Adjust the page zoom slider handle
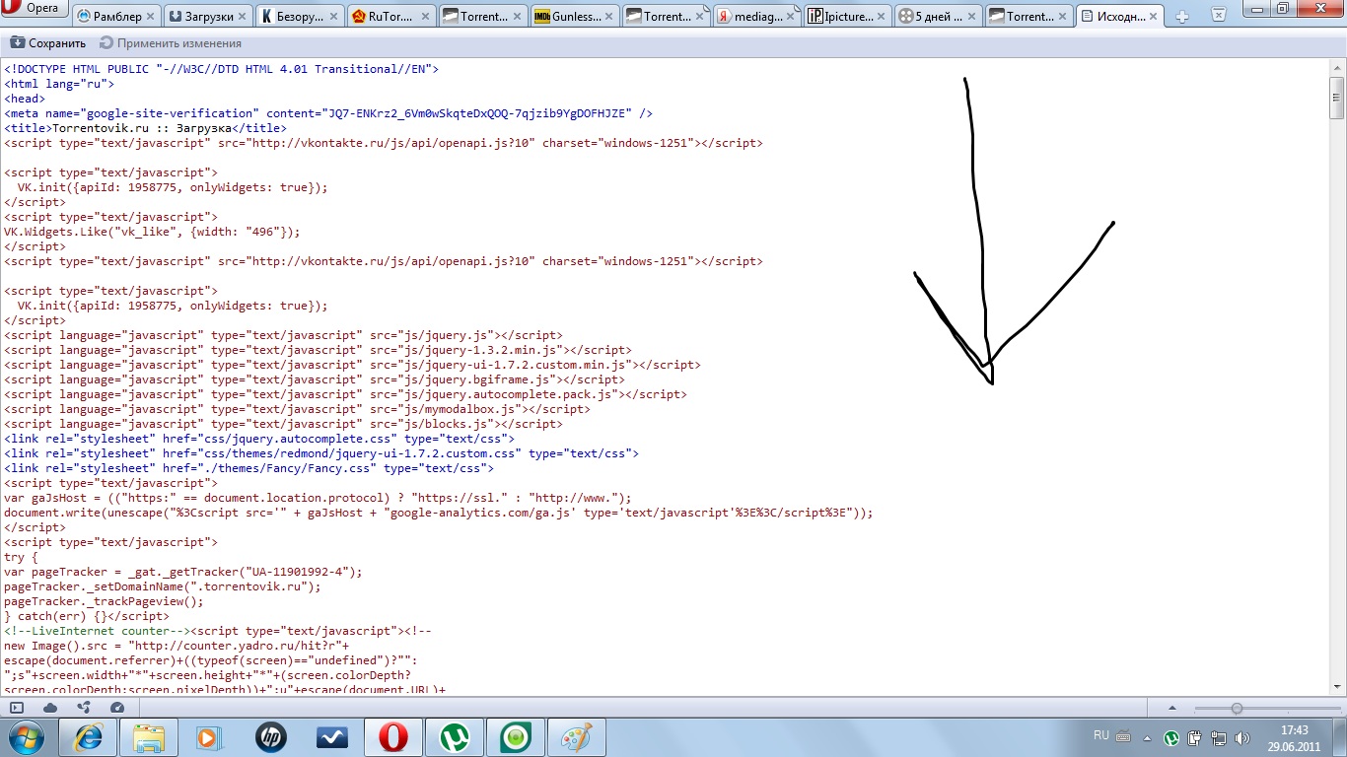Viewport: 1347px width, 757px height. click(1237, 708)
